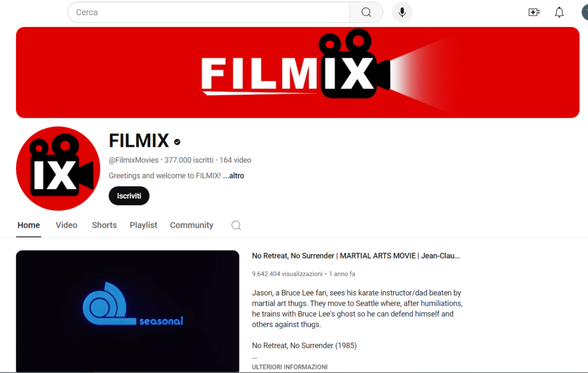The image size is (588, 373).
Task: Click the FILMIX channel name heading
Action: tap(139, 141)
